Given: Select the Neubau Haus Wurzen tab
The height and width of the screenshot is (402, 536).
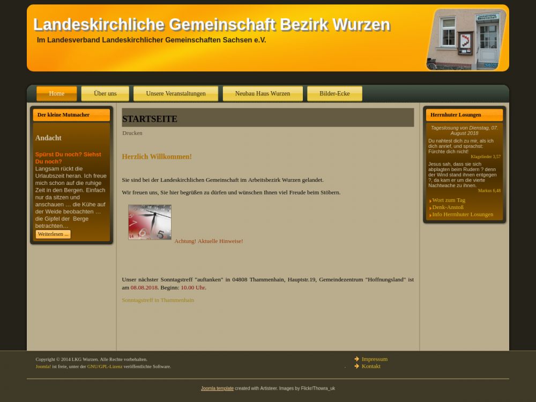Looking at the screenshot, I should click(263, 94).
